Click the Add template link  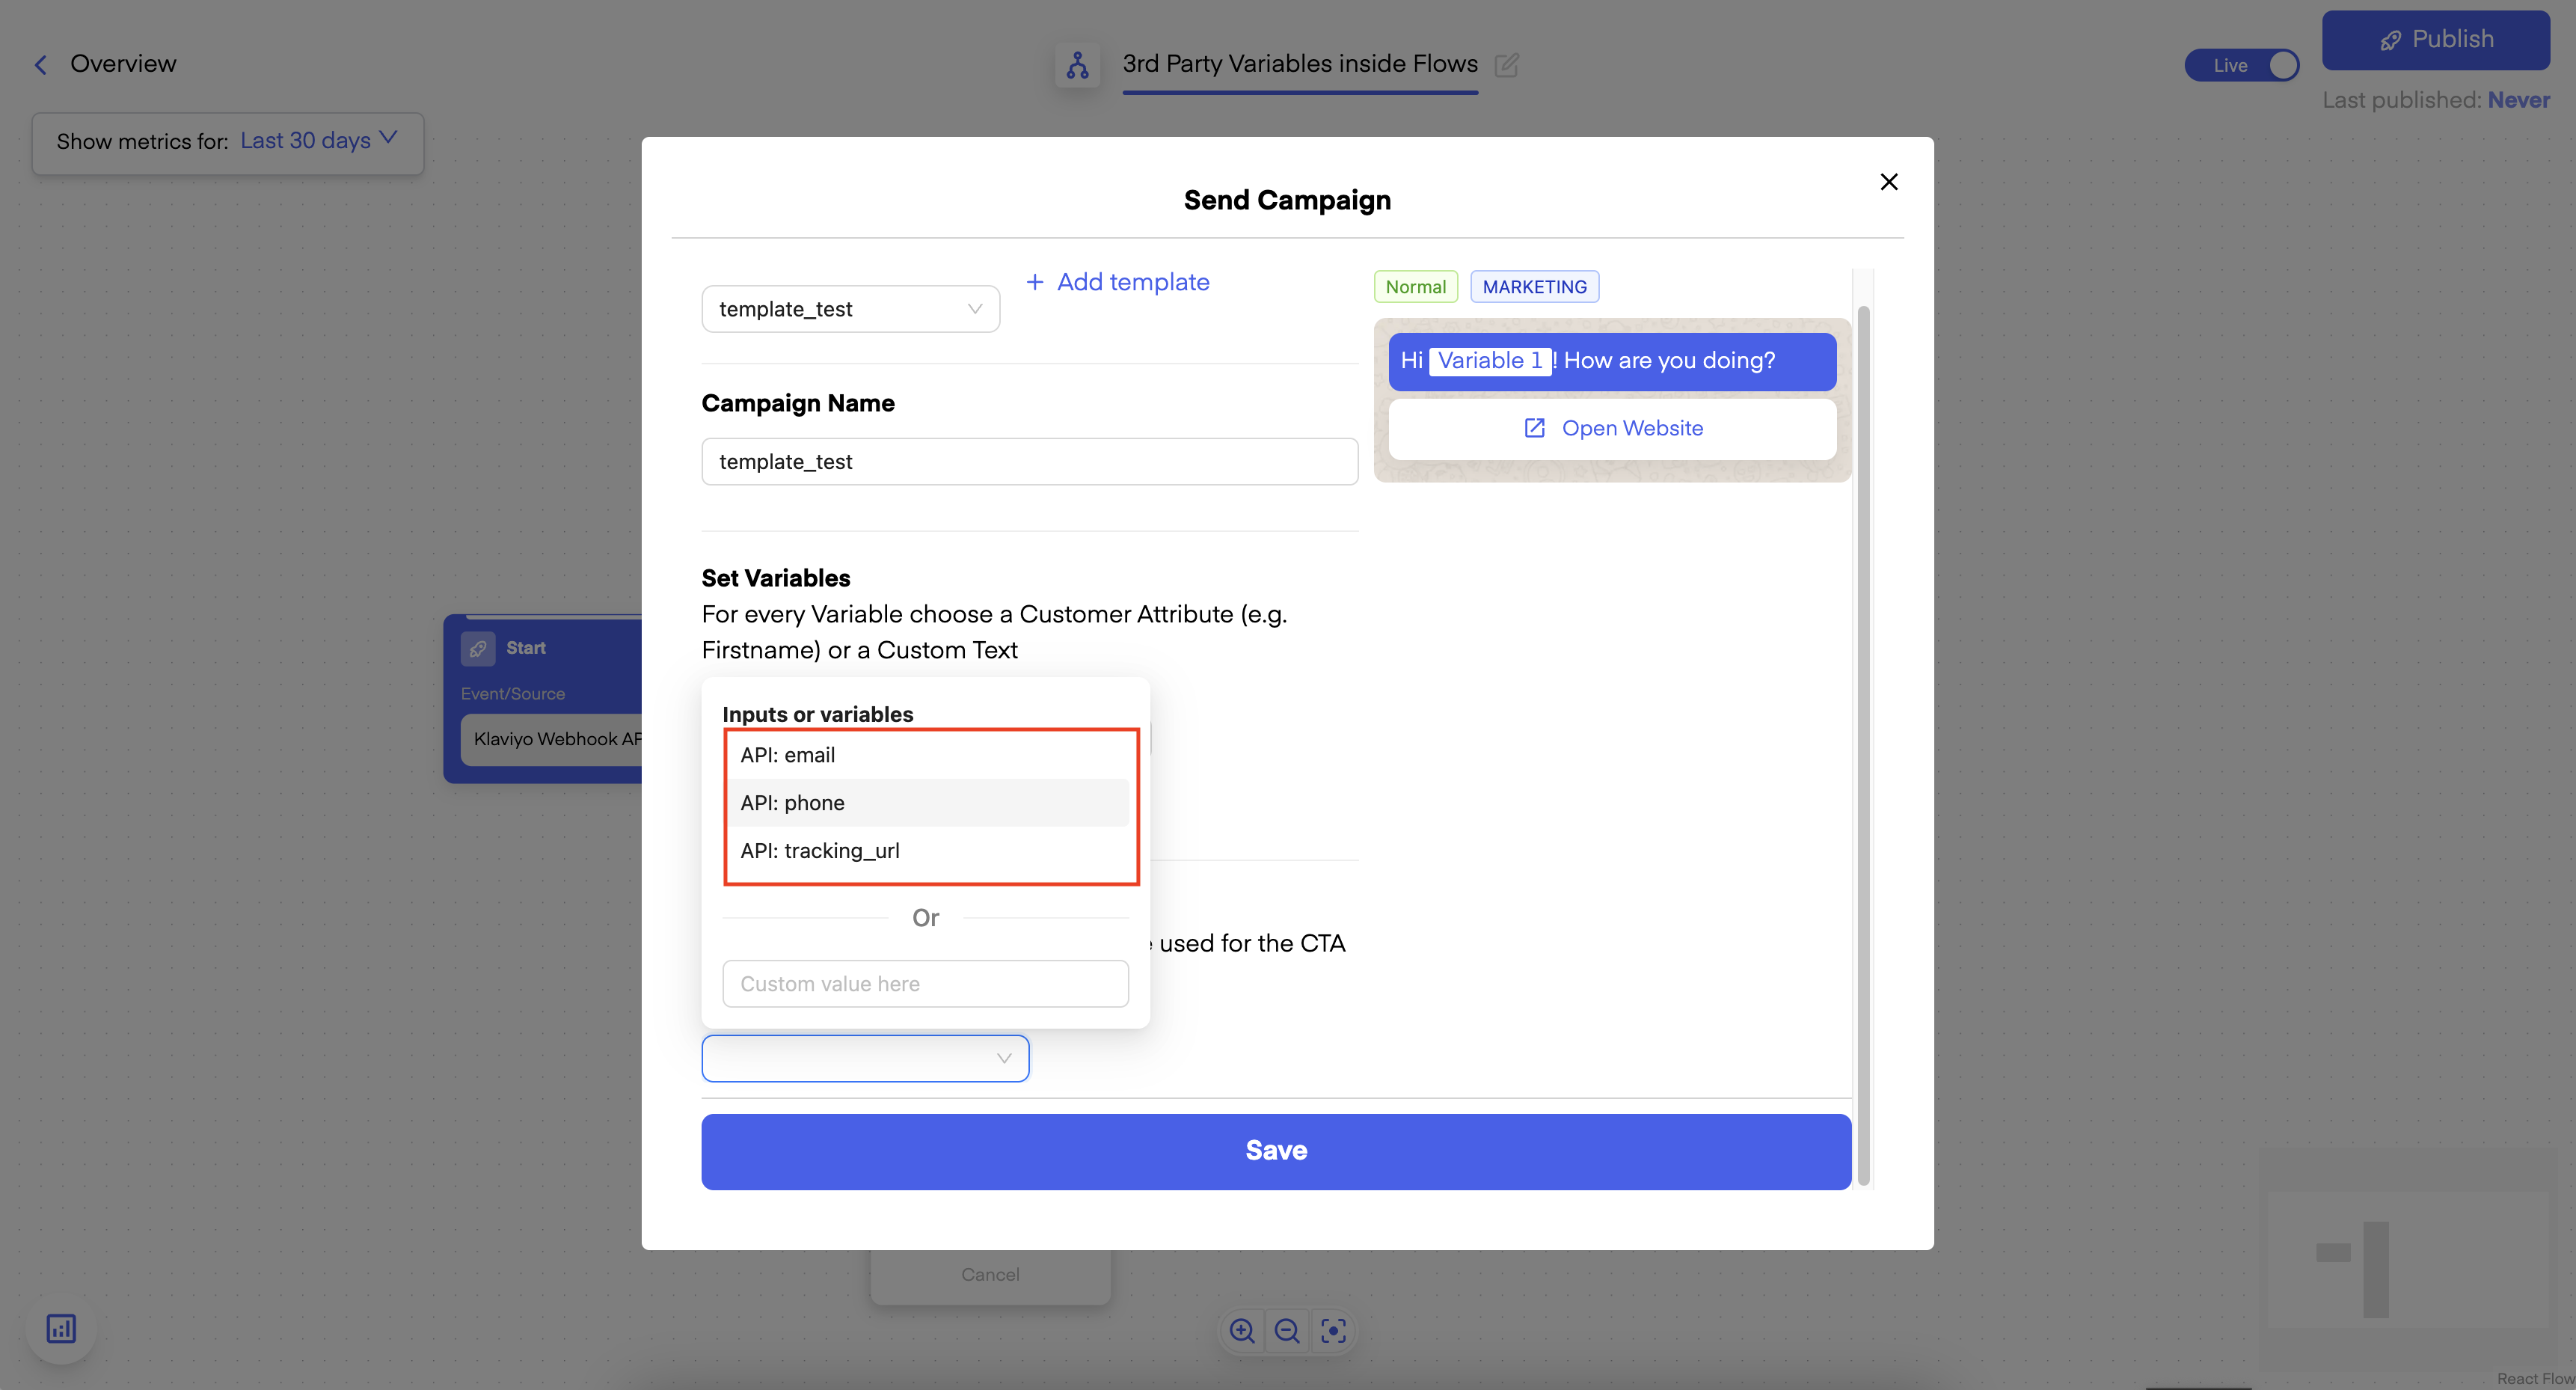(x=1118, y=282)
